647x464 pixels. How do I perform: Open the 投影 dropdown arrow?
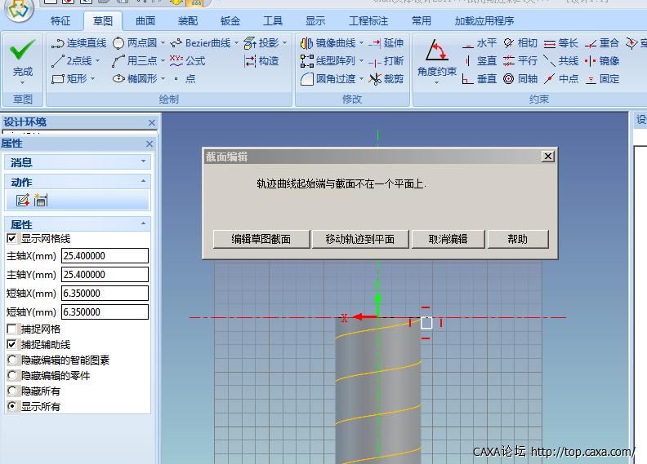click(x=285, y=43)
